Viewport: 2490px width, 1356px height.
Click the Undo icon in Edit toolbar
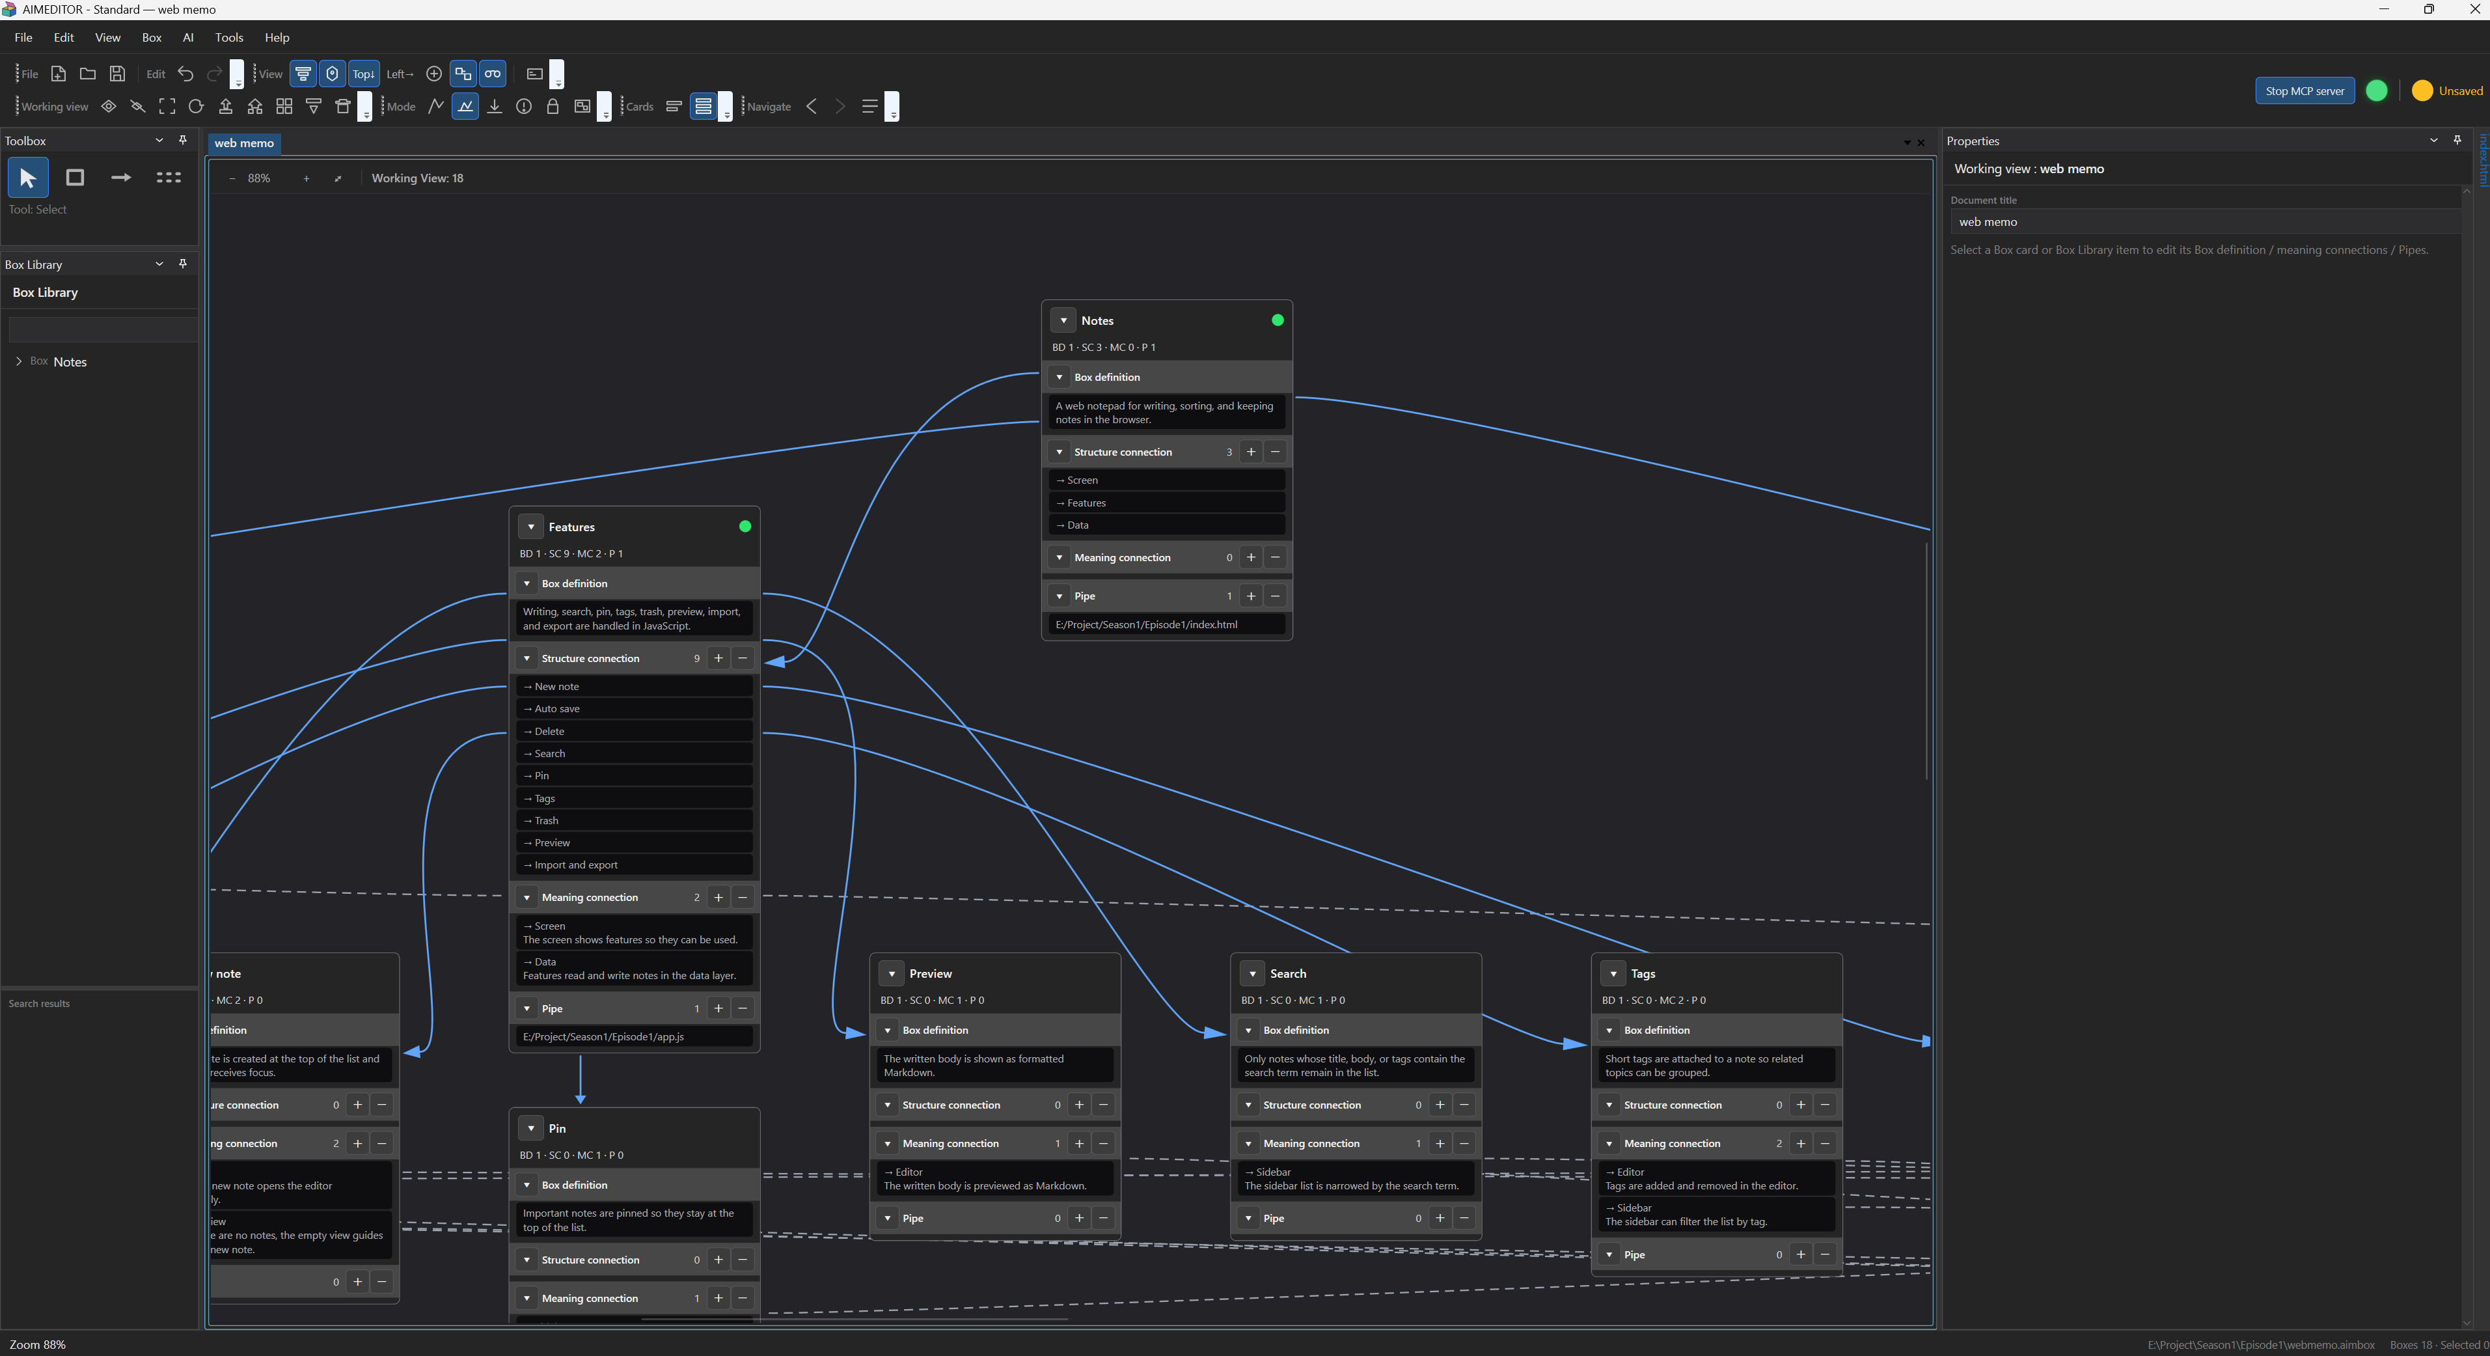coord(185,74)
